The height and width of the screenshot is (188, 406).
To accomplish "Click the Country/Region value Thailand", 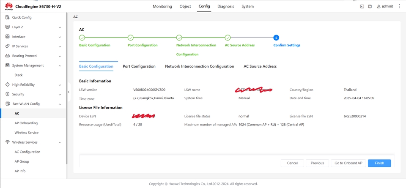I will pyautogui.click(x=350, y=90).
